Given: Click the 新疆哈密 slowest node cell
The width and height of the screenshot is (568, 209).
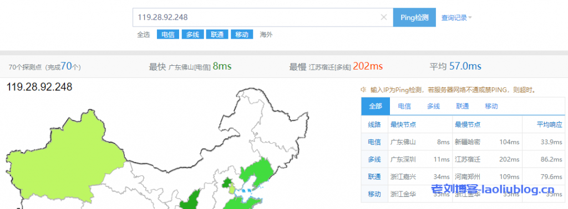Looking at the screenshot, I should coord(468,142).
